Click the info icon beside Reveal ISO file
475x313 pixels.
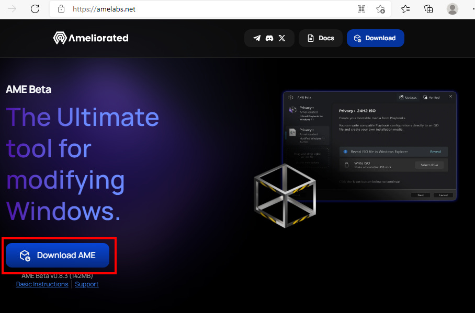[x=345, y=152]
